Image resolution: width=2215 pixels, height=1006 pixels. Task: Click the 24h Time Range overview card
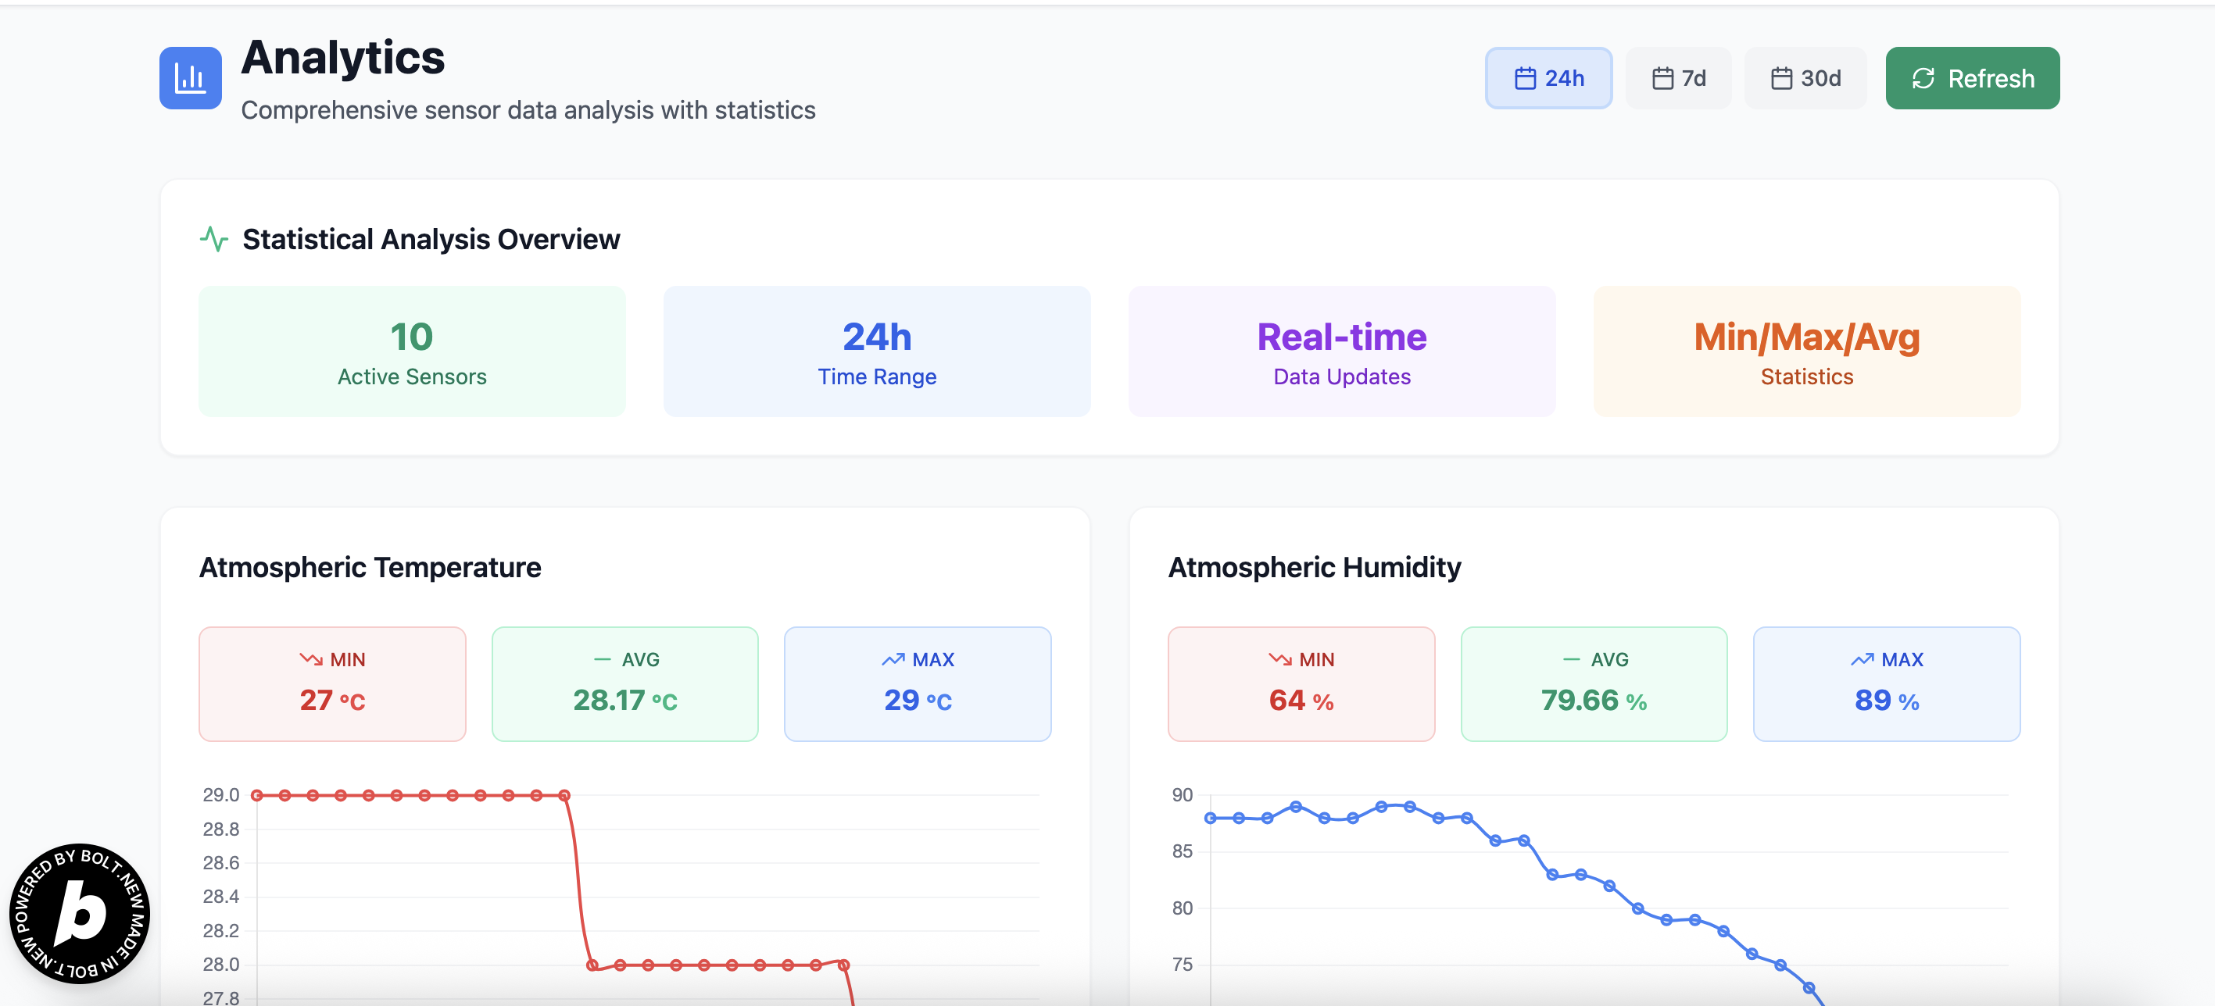pos(876,351)
